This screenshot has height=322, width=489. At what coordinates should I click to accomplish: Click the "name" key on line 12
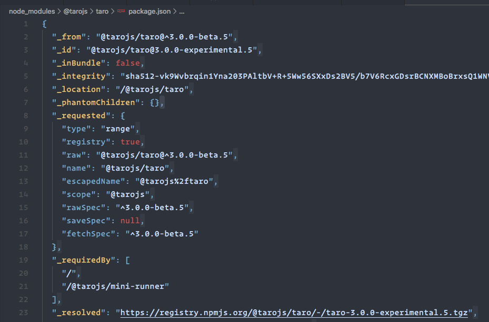coord(76,168)
